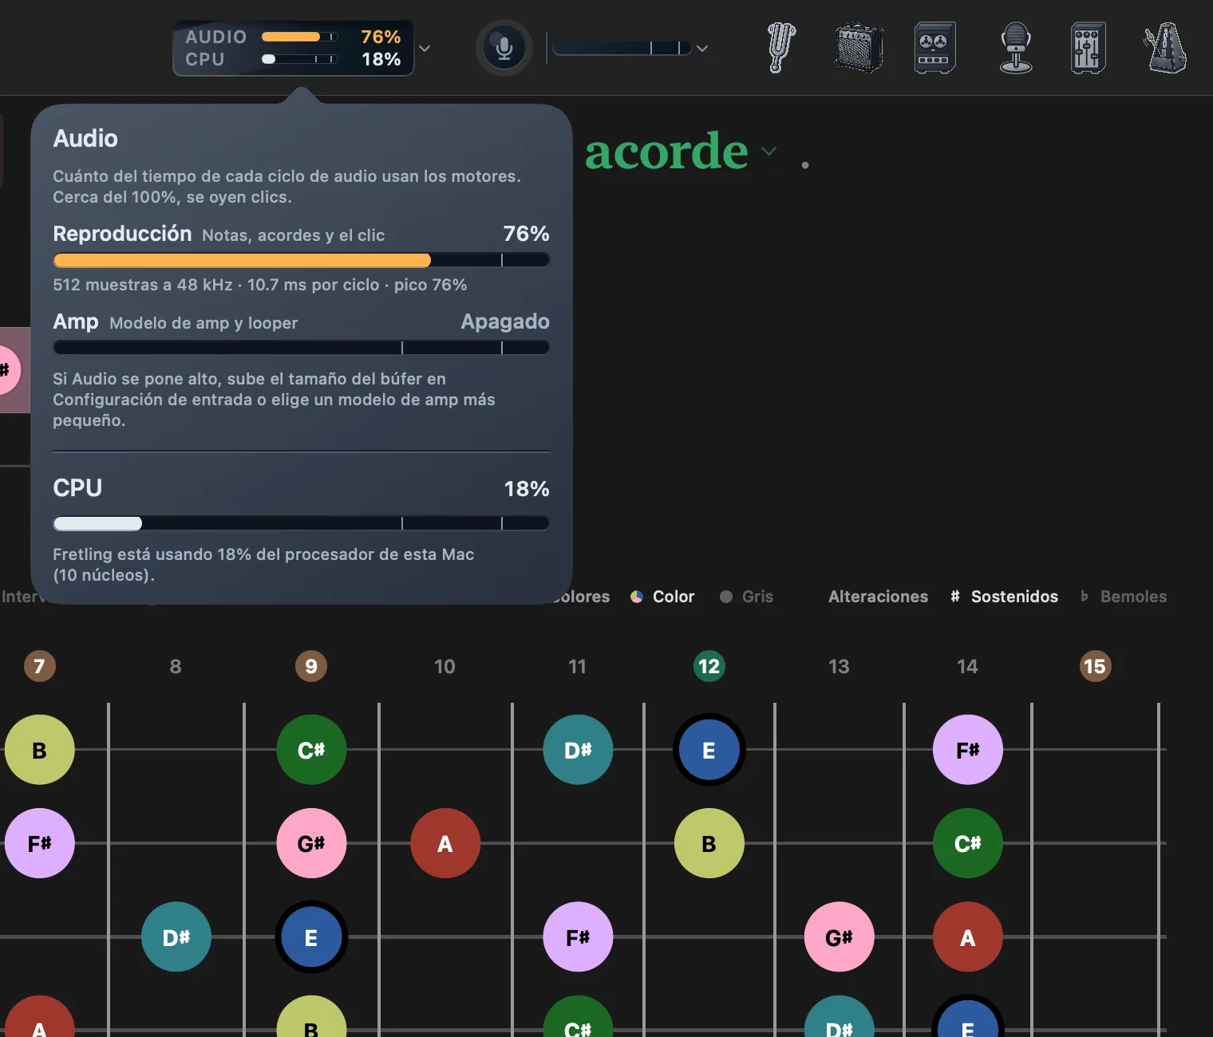Open the tape recorder looper icon
Screen dimensions: 1213x1037
(935, 48)
